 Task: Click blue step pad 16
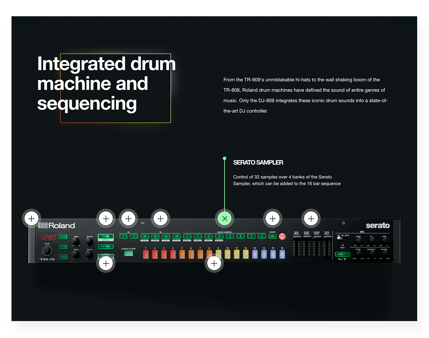[x=282, y=254]
